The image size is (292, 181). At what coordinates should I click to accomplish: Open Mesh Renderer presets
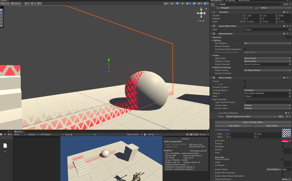click(x=287, y=34)
